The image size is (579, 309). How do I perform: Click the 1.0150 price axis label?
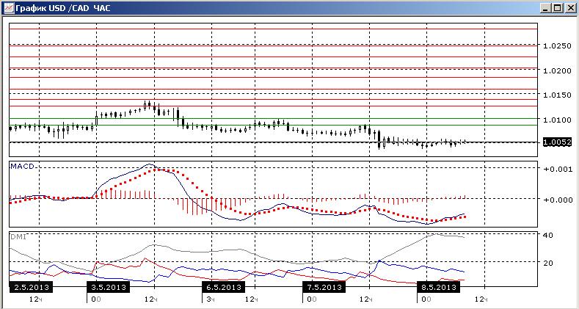click(x=558, y=95)
